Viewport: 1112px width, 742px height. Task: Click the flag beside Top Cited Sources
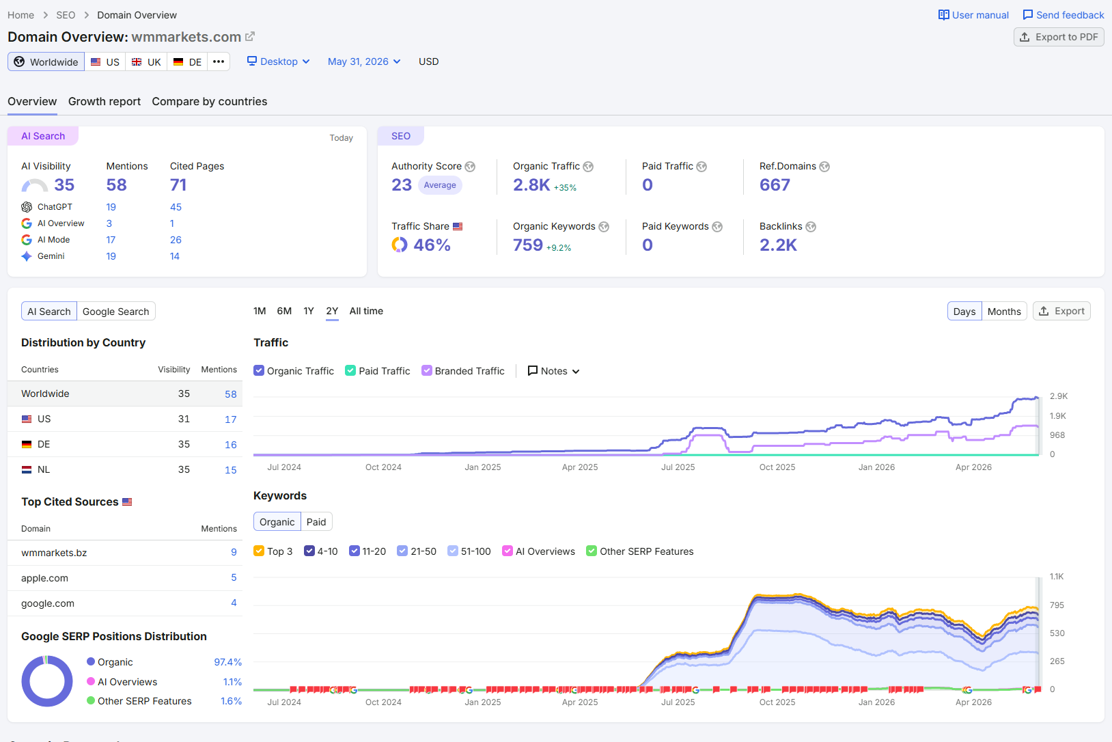[x=127, y=501]
